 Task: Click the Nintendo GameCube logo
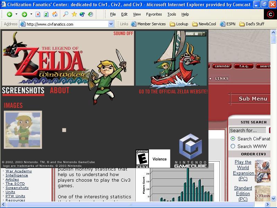(x=190, y=151)
